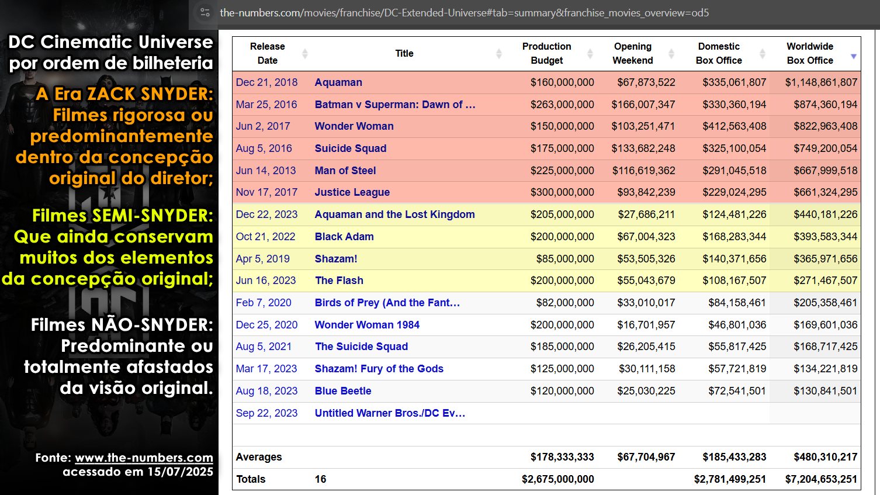The image size is (880, 495).
Task: Click the Aug 5, 2021 release date
Action: coord(264,347)
